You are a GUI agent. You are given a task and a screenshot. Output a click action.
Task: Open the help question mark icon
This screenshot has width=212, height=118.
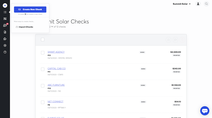(5, 52)
